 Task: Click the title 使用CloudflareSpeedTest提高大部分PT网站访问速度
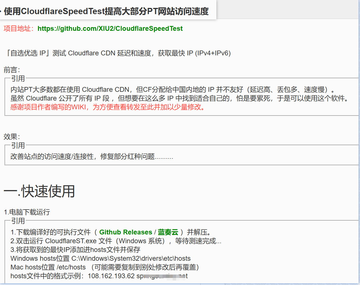coord(106,11)
